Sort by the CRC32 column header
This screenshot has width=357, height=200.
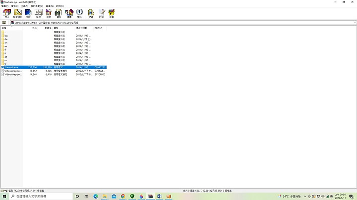(x=100, y=28)
